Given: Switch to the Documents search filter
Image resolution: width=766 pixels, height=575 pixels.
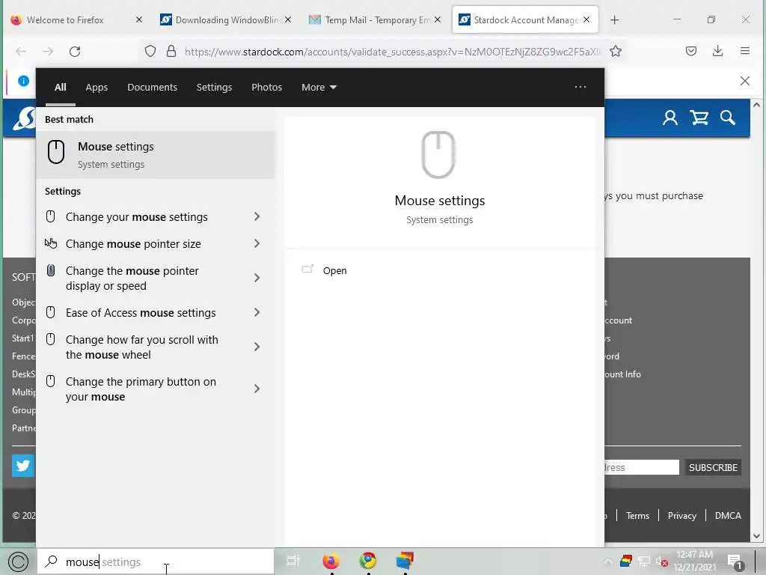Looking at the screenshot, I should coord(152,87).
